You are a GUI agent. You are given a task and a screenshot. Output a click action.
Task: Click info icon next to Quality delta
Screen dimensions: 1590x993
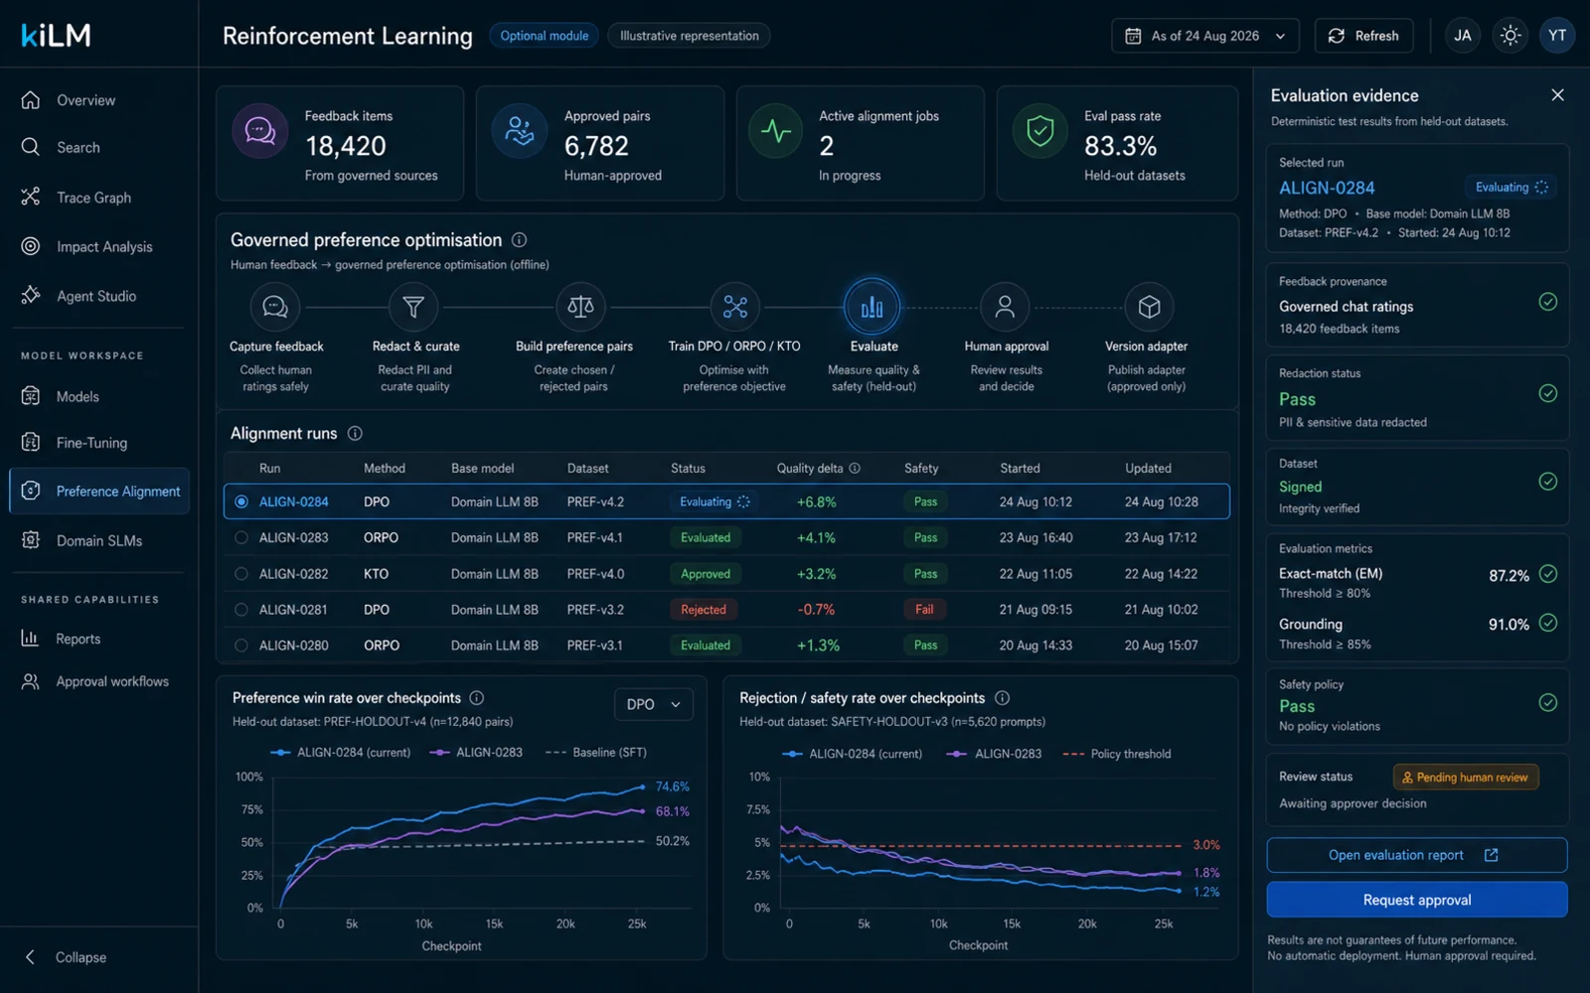[855, 468]
